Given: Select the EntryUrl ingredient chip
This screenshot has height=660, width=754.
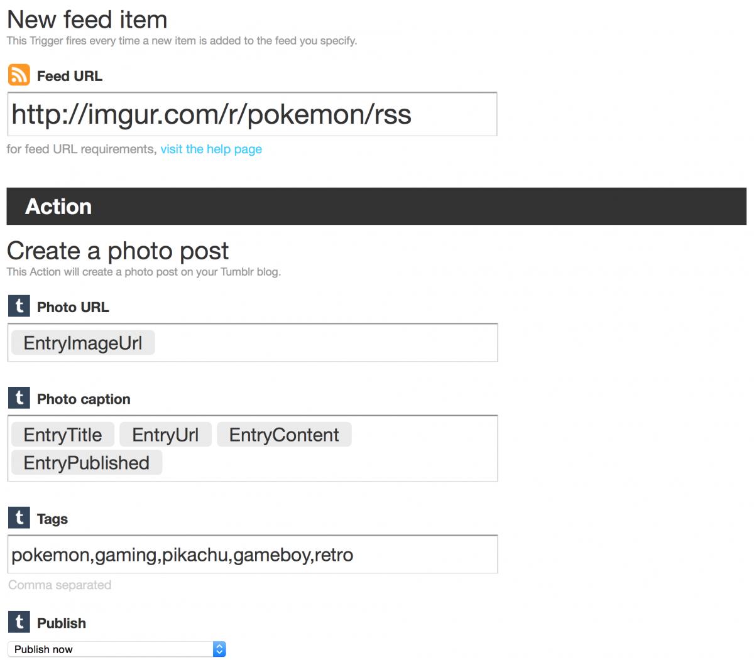Looking at the screenshot, I should click(165, 435).
